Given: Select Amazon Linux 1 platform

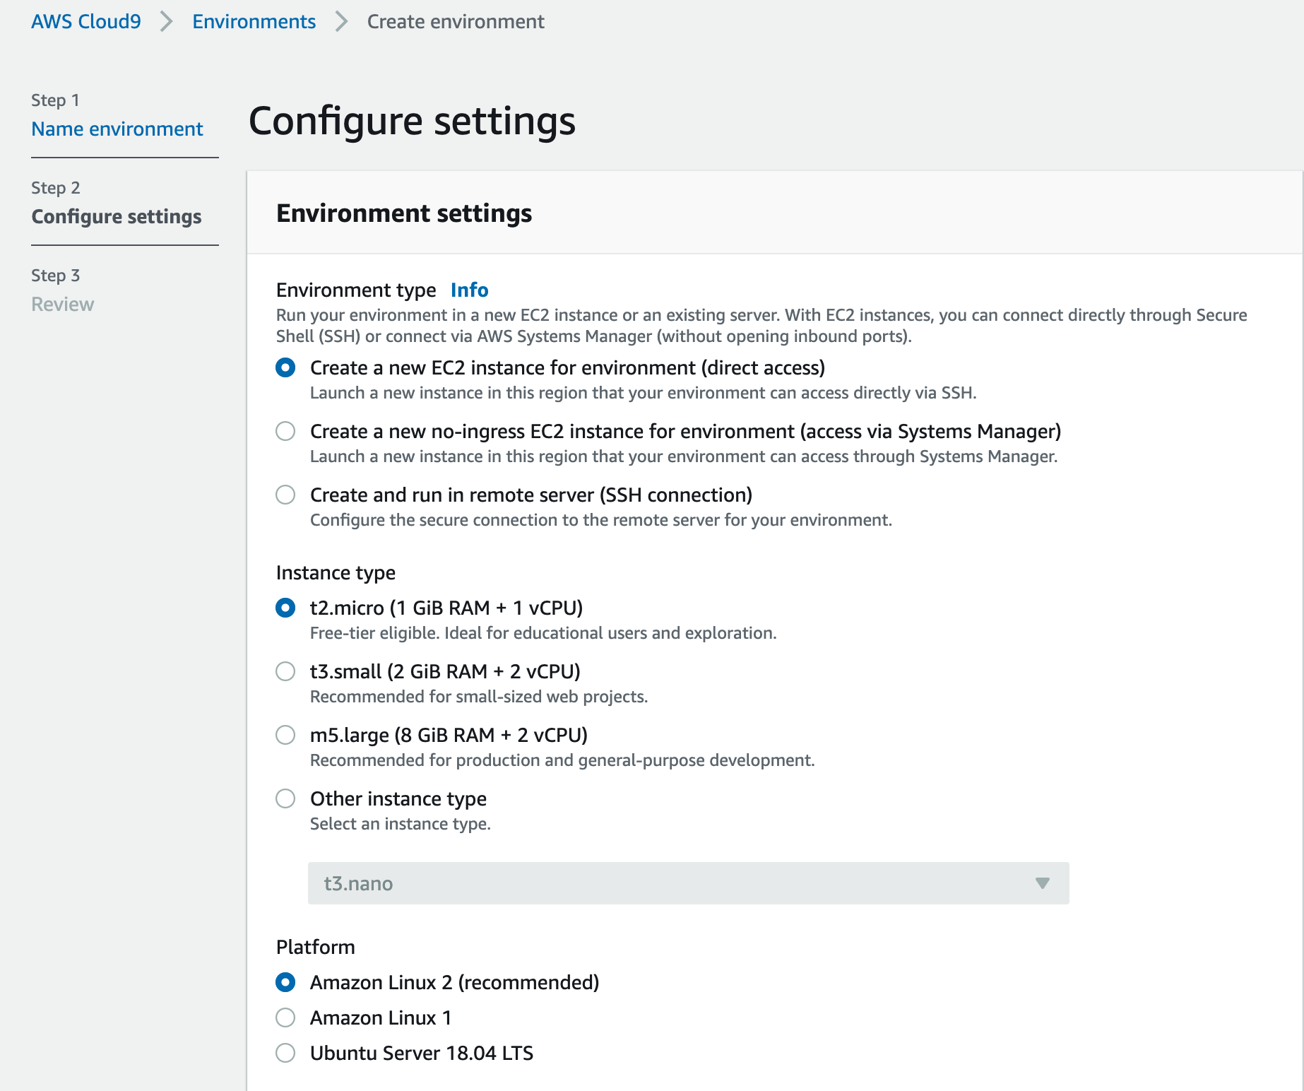Looking at the screenshot, I should (x=285, y=1018).
